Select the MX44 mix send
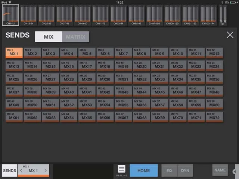The image size is (239, 179). pyautogui.click(x=142, y=91)
